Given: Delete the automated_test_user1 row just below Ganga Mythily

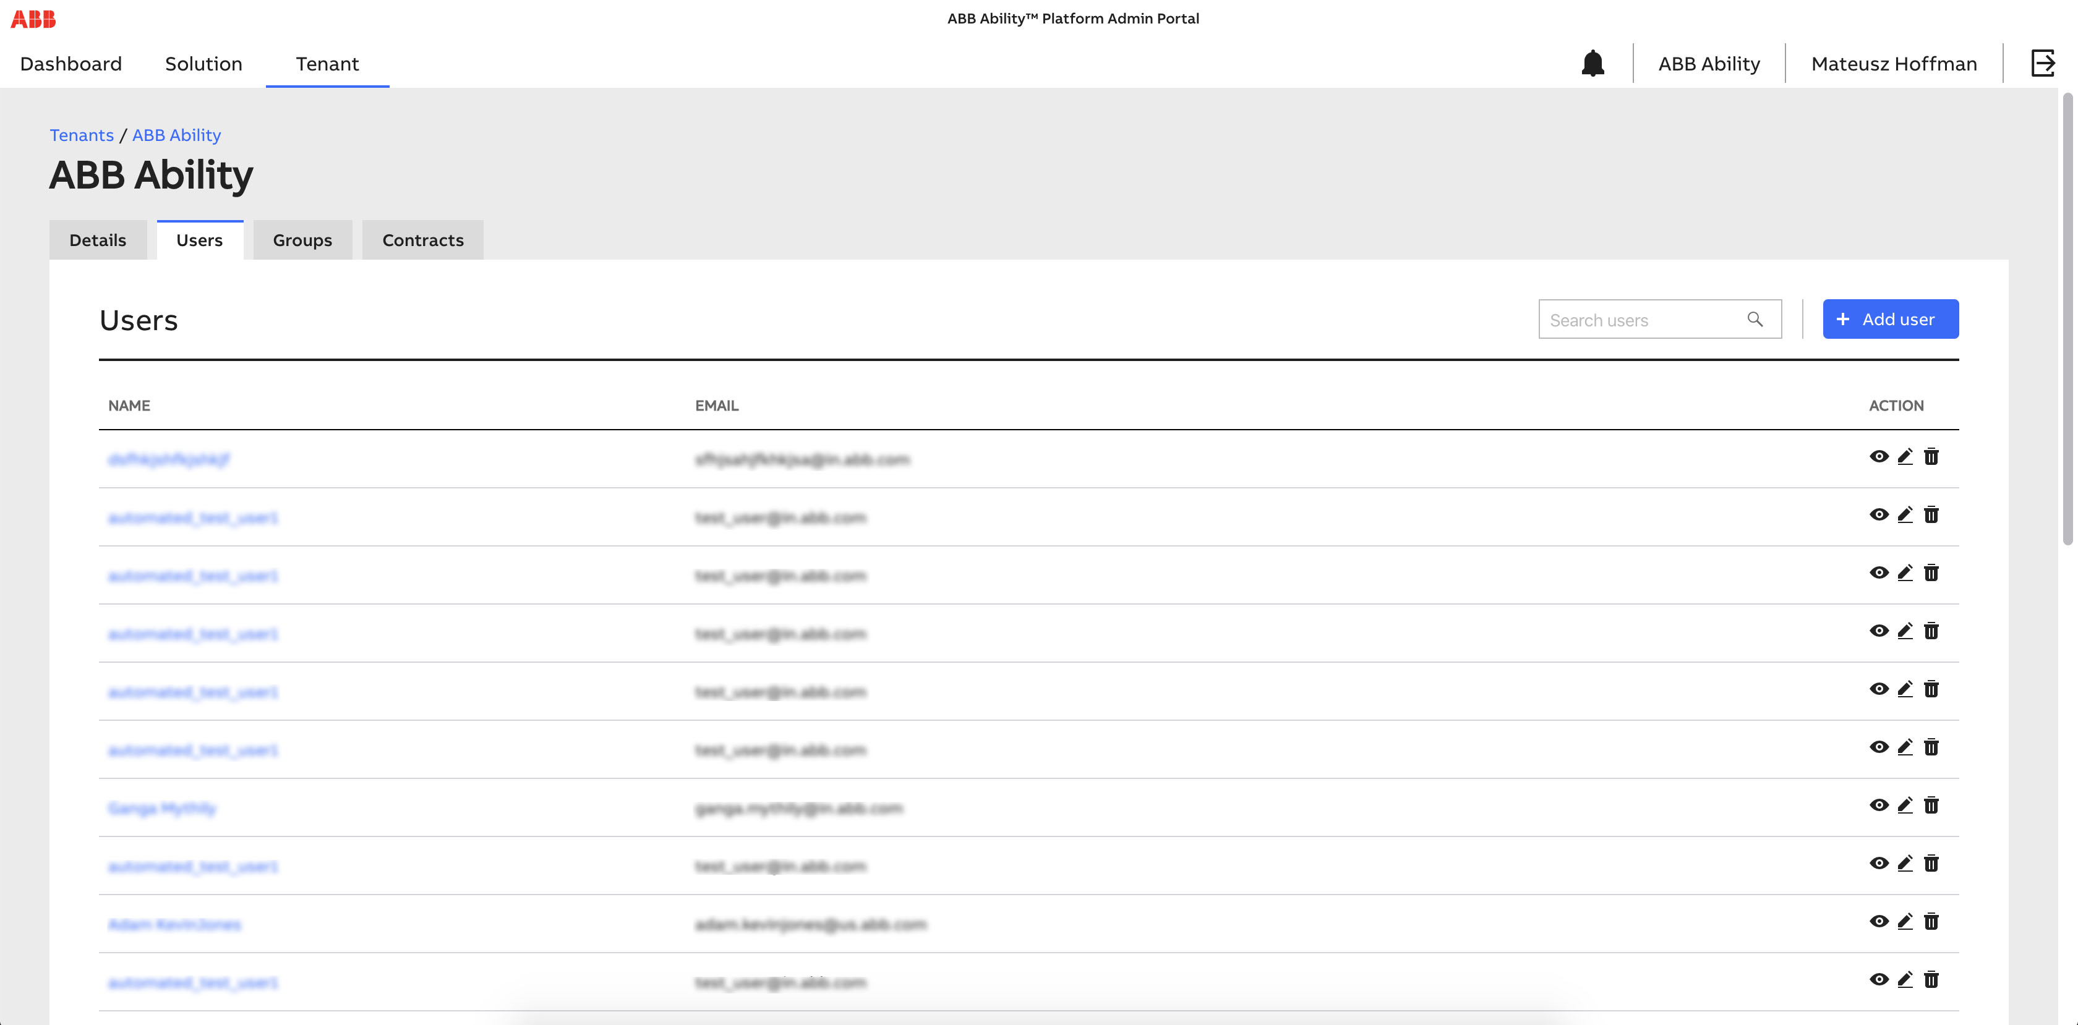Looking at the screenshot, I should point(1931,863).
